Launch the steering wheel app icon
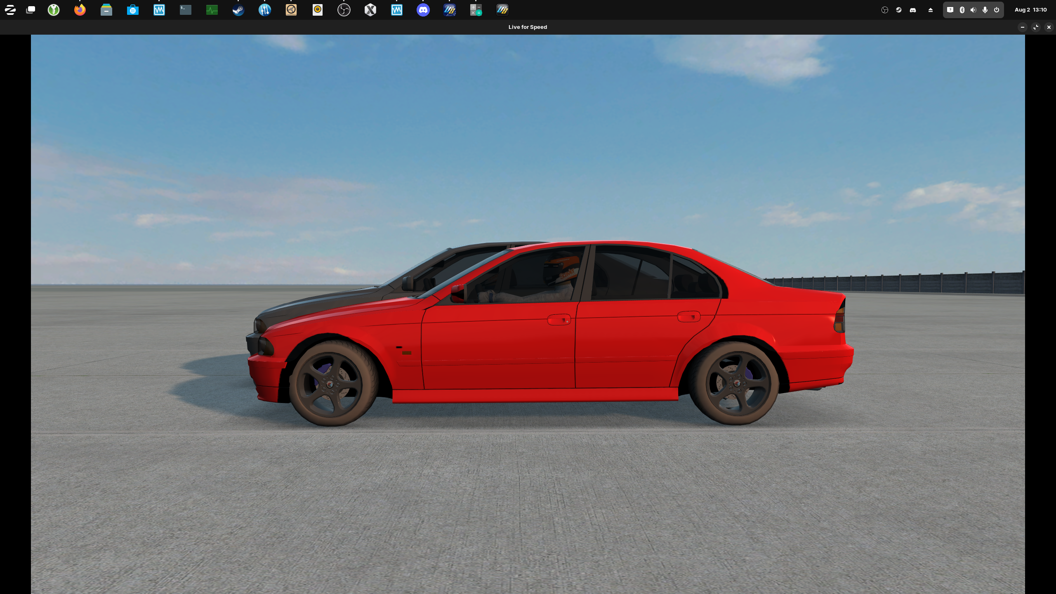The image size is (1056, 594). pyautogui.click(x=291, y=10)
